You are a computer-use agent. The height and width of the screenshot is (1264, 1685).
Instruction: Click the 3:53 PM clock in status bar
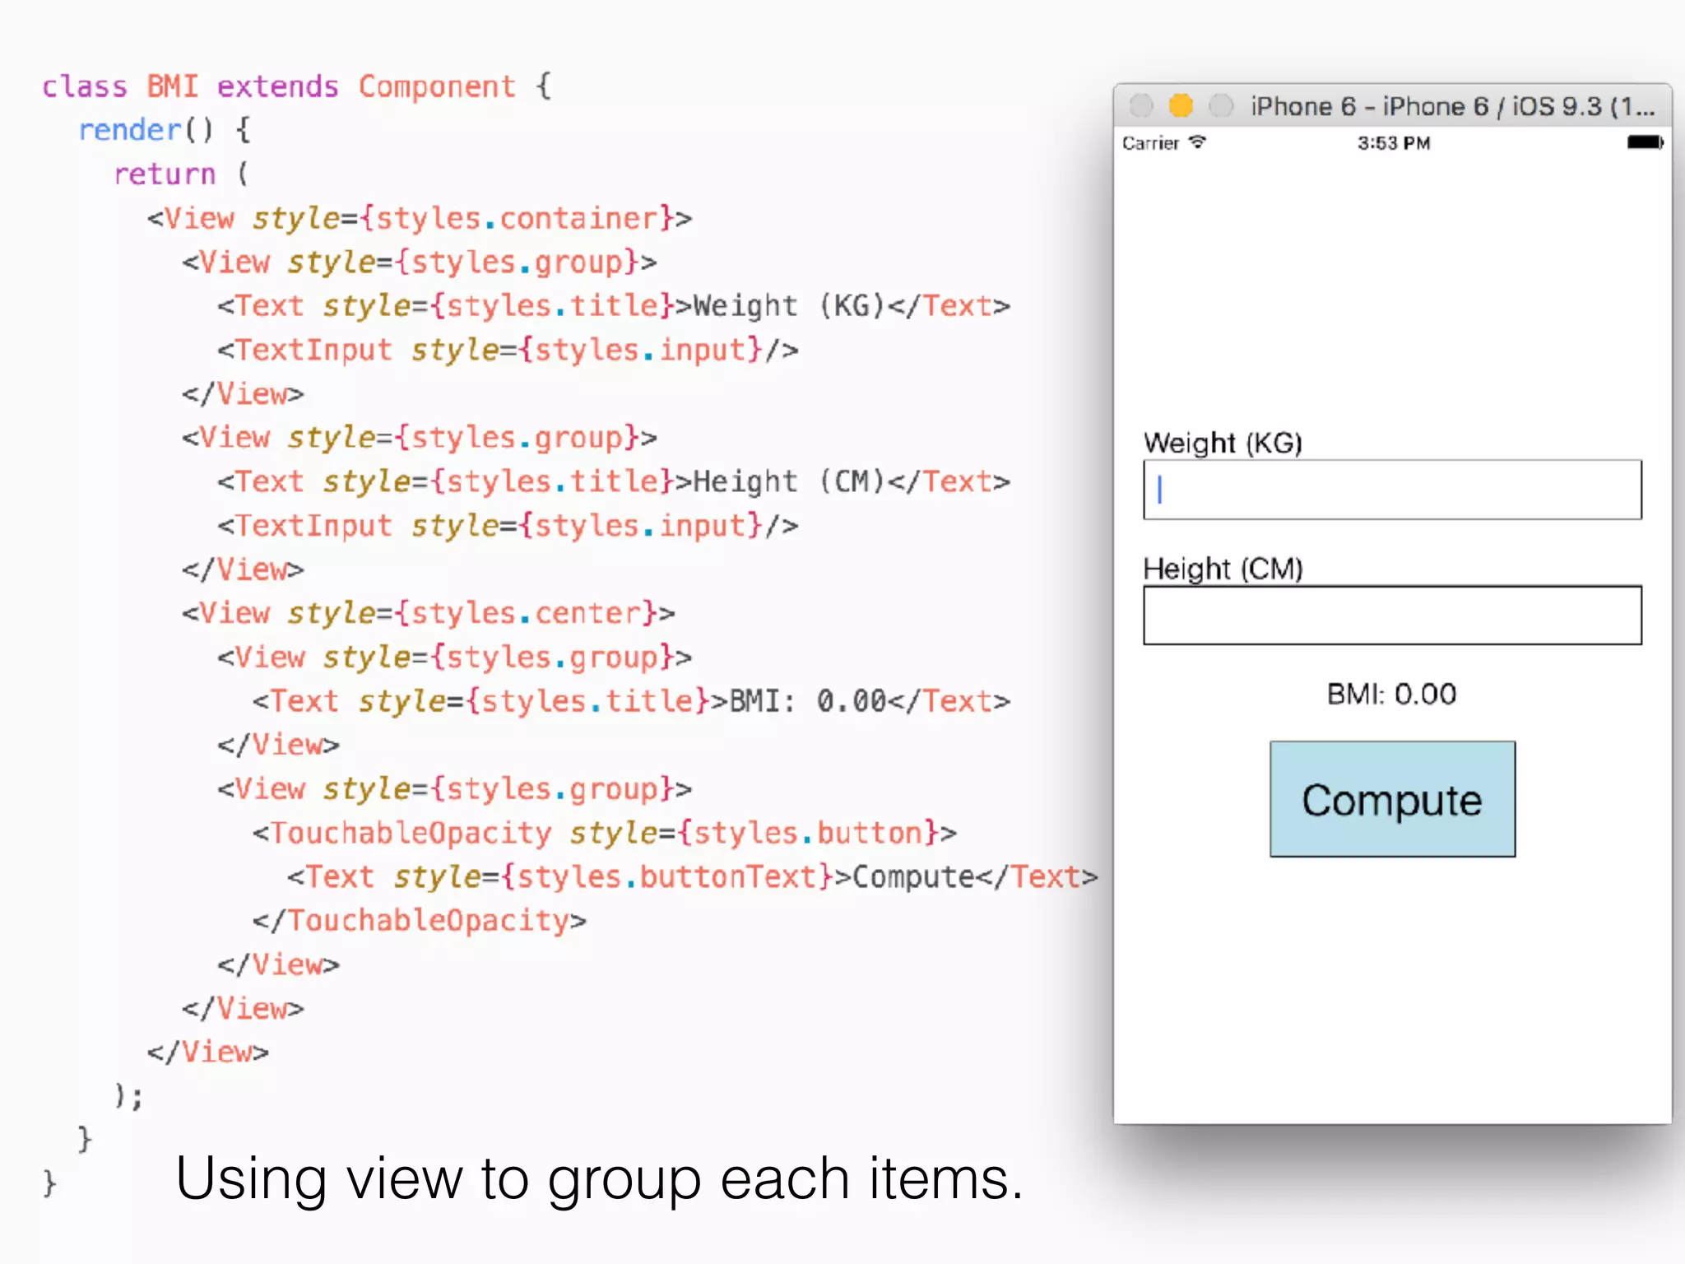click(x=1394, y=143)
